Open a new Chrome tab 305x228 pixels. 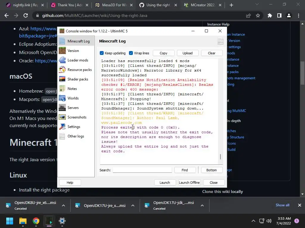(231, 5)
